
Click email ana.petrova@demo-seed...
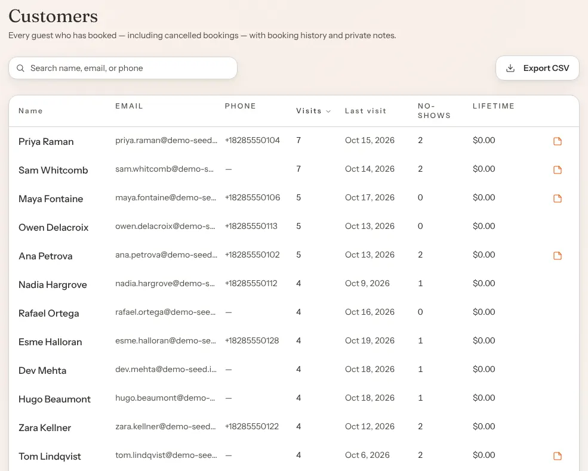[166, 255]
